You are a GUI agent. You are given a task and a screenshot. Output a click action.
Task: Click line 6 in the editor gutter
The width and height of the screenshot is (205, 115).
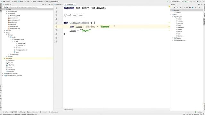tap(56, 27)
